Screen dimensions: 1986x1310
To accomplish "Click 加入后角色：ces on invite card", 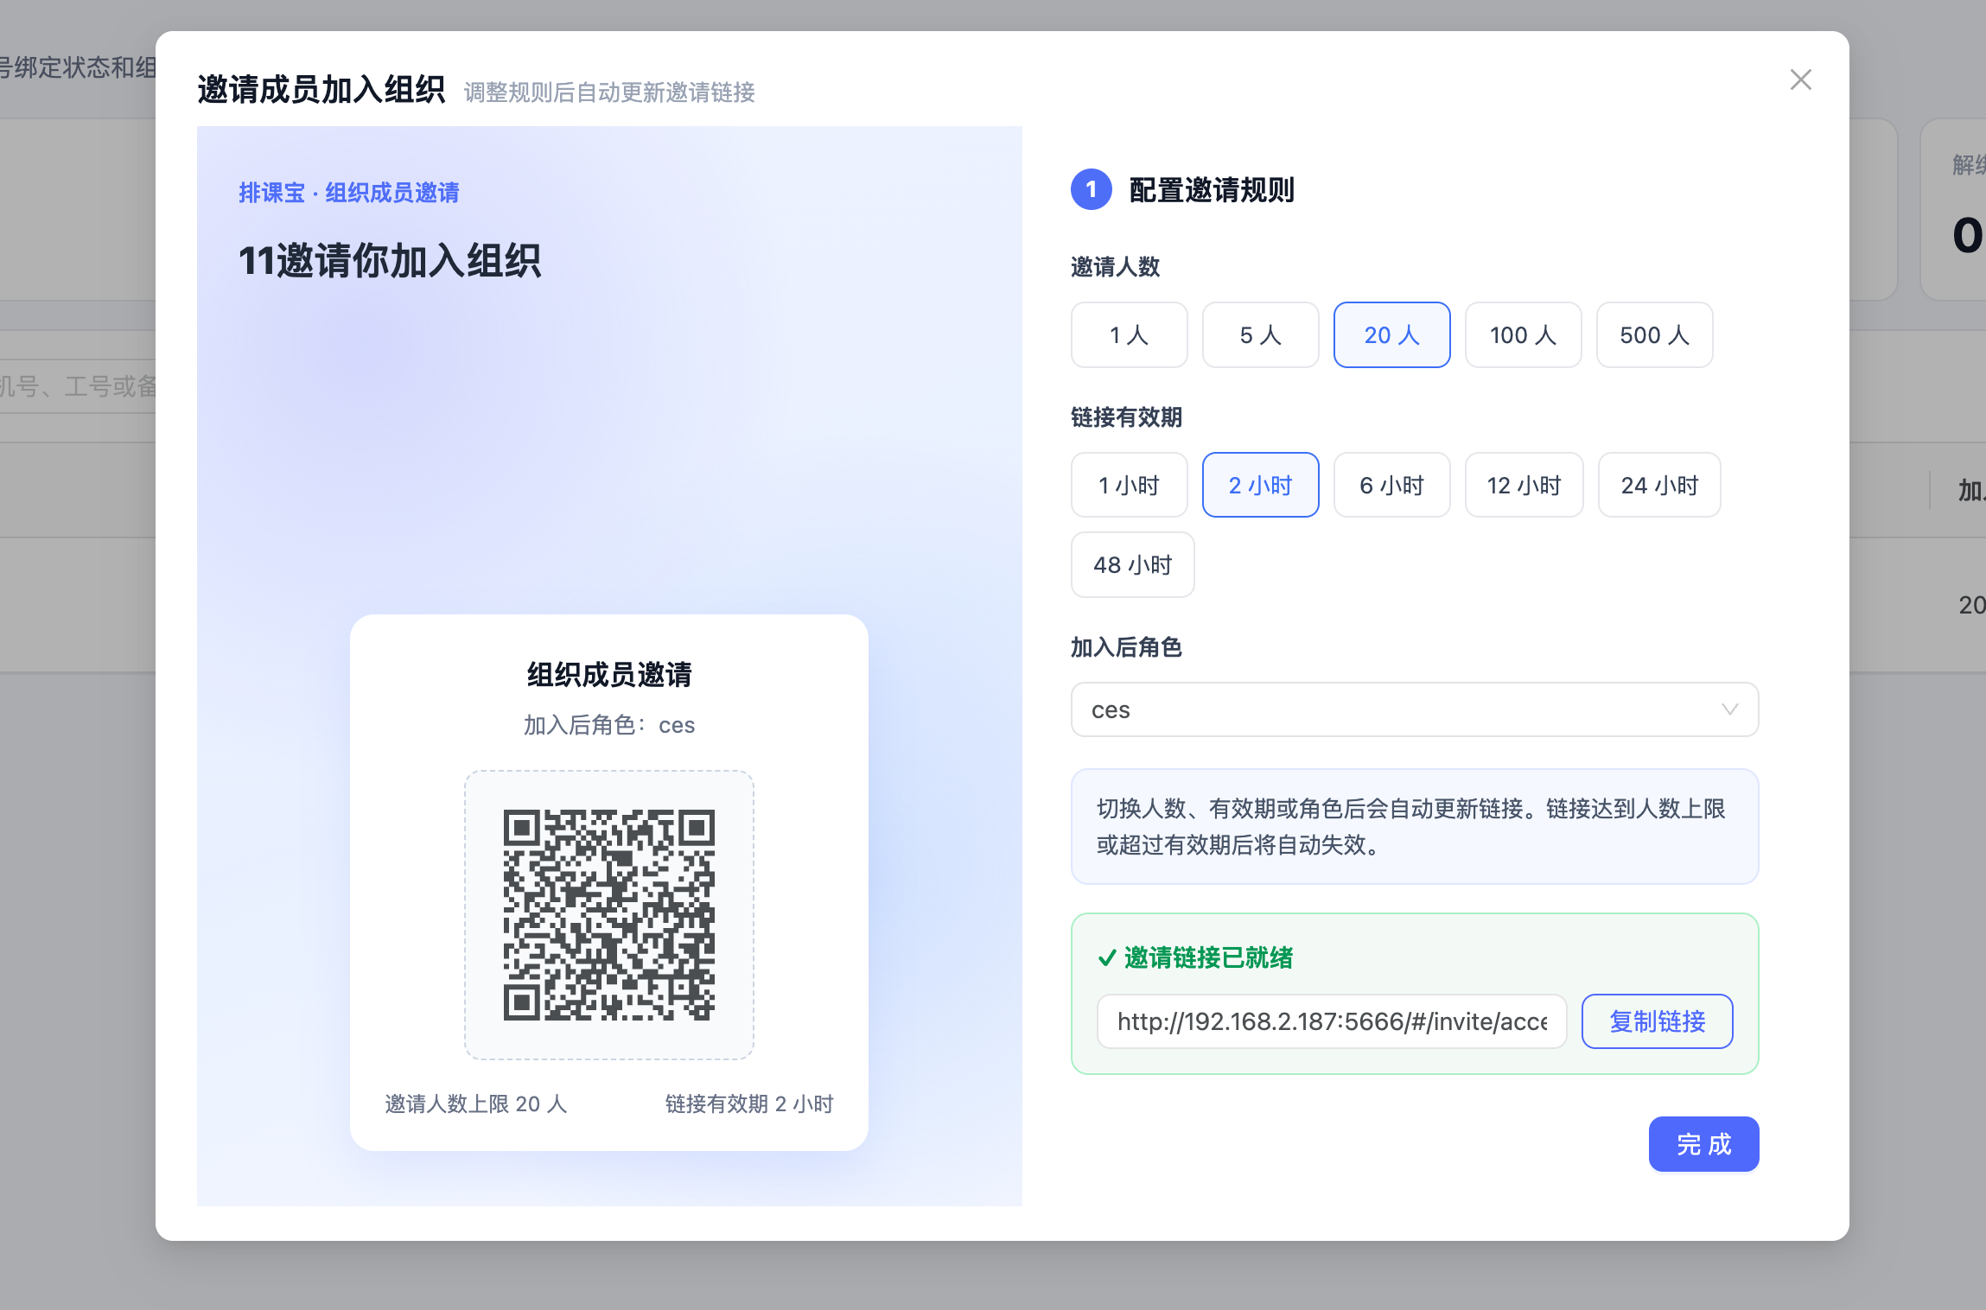I will pos(609,725).
